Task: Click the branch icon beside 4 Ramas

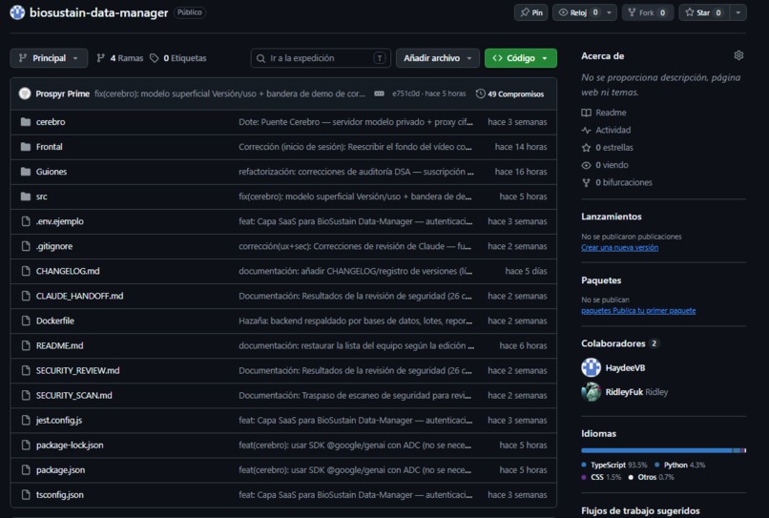Action: (100, 58)
